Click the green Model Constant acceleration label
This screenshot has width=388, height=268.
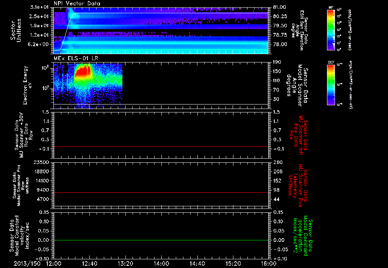[302, 235]
